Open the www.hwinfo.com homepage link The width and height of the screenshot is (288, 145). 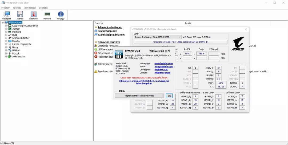pos(163,63)
